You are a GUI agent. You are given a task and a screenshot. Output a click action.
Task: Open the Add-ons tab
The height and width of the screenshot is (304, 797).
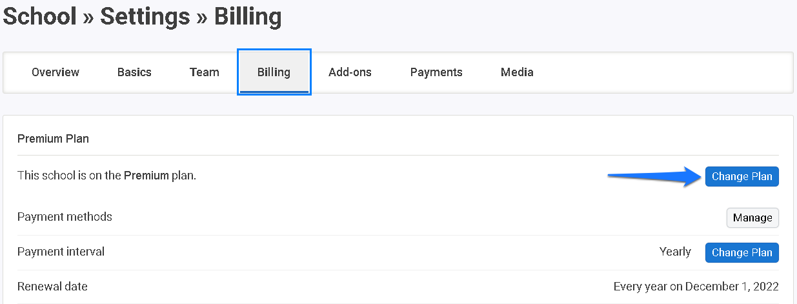coord(350,72)
